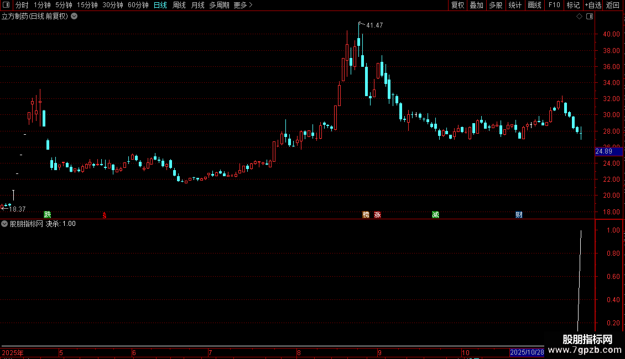The height and width of the screenshot is (359, 625).
Task: Switch to 周线 weekly chart
Action: (179, 5)
